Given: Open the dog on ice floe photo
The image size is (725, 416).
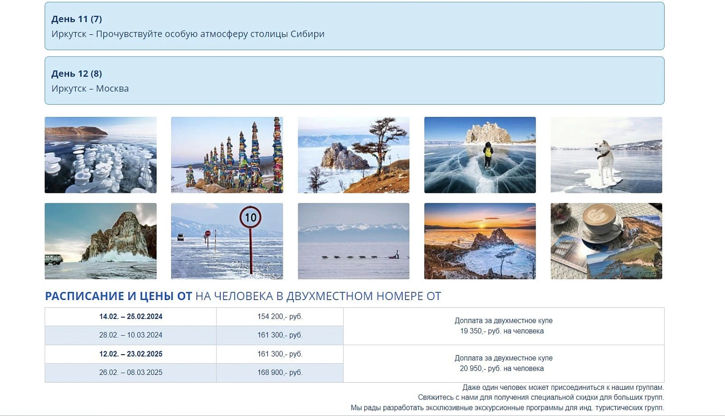Looking at the screenshot, I should coord(606,155).
